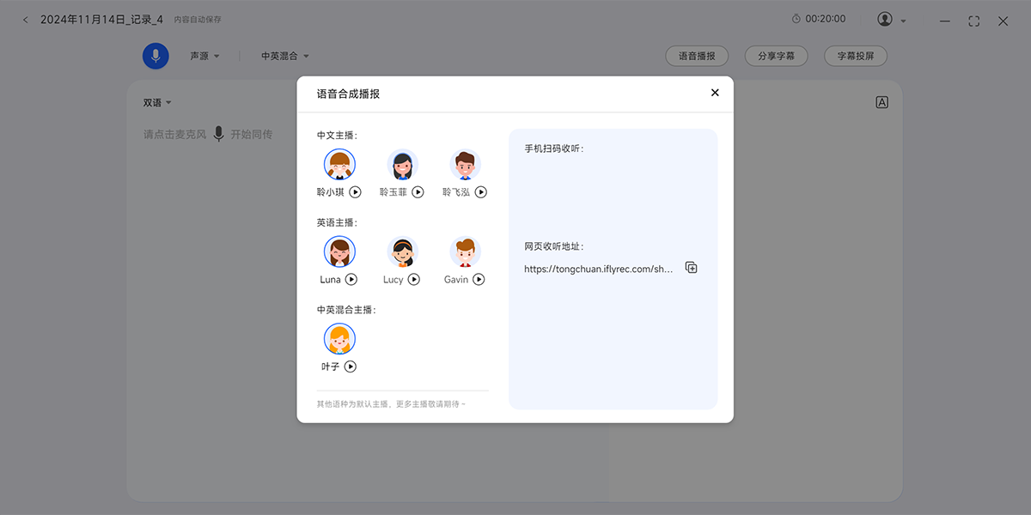Click the tongchuan.iflyrec.com listening link
Viewport: 1031px width, 515px height.
point(599,269)
